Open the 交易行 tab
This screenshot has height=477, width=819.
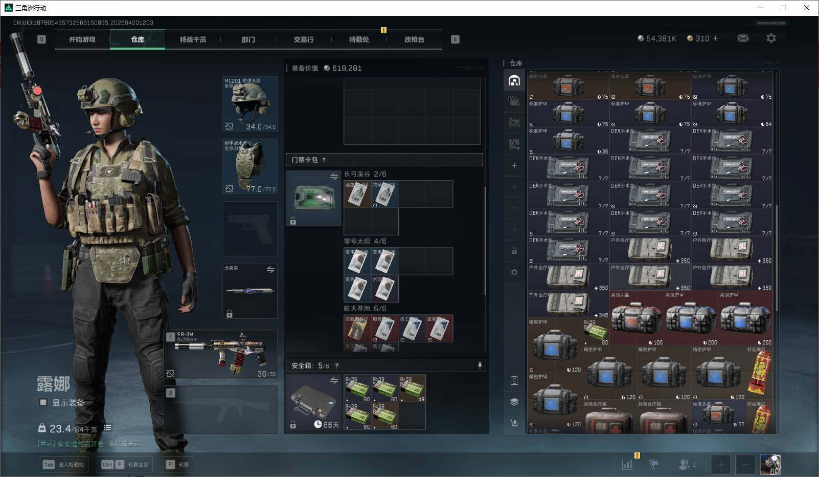point(304,39)
